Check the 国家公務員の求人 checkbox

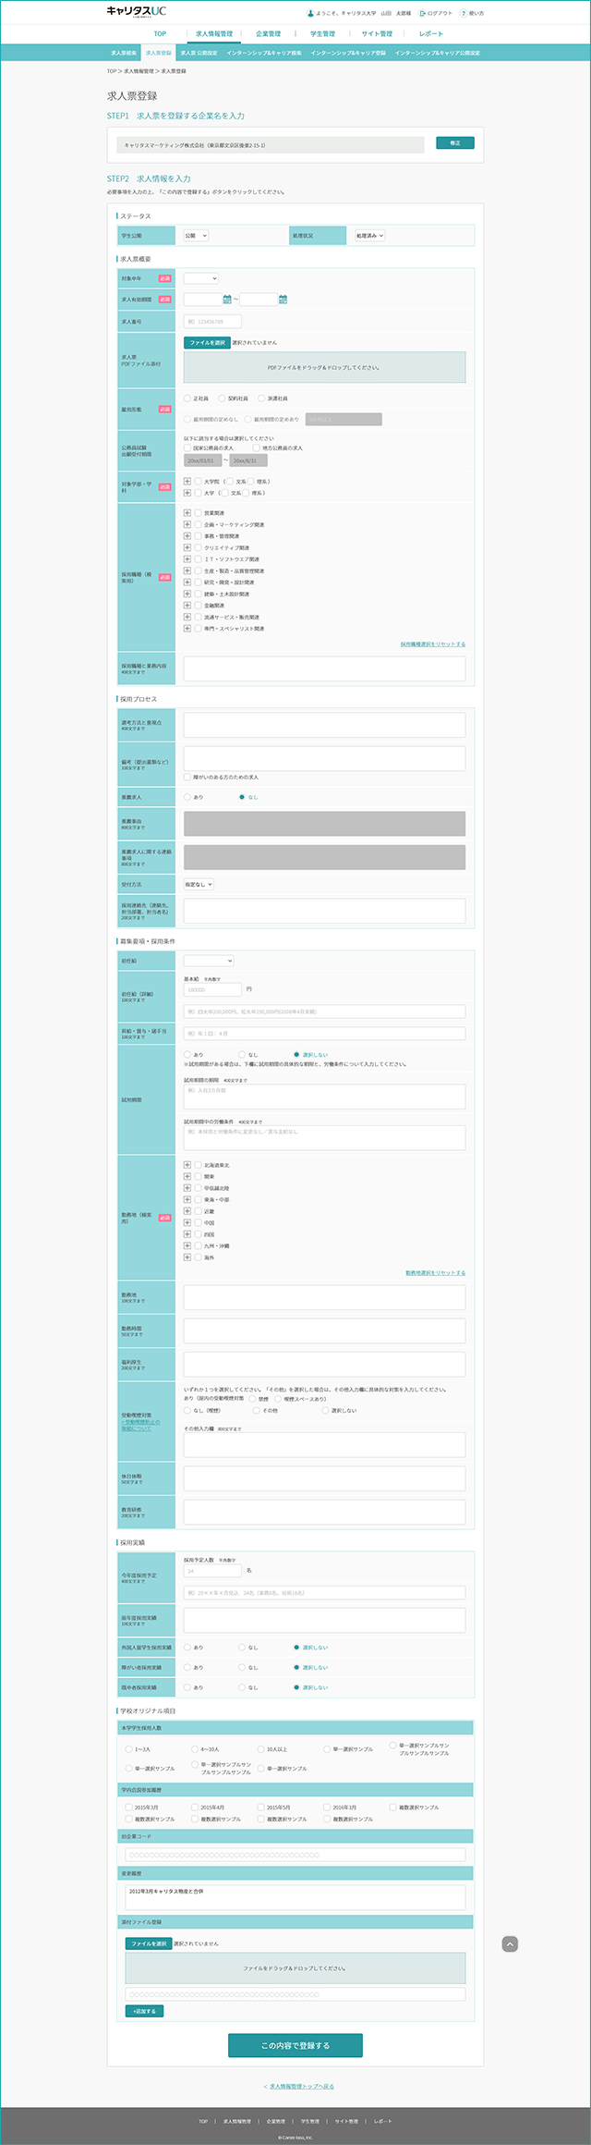coord(187,447)
